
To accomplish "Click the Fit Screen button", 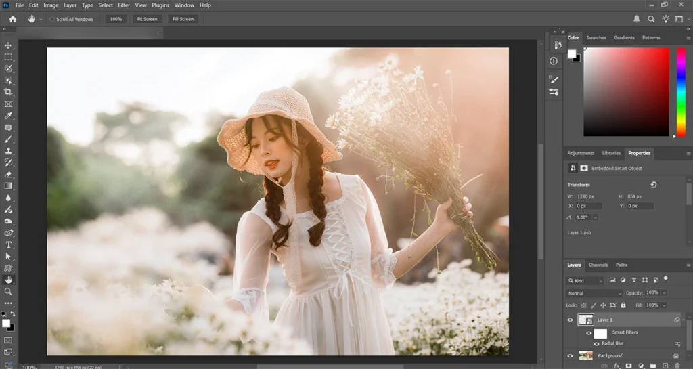I will pos(147,19).
